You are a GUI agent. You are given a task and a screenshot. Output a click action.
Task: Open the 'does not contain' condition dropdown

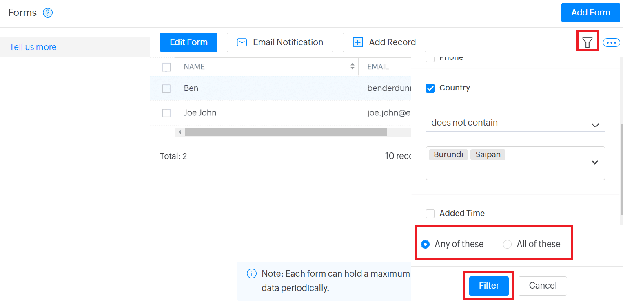click(x=515, y=123)
